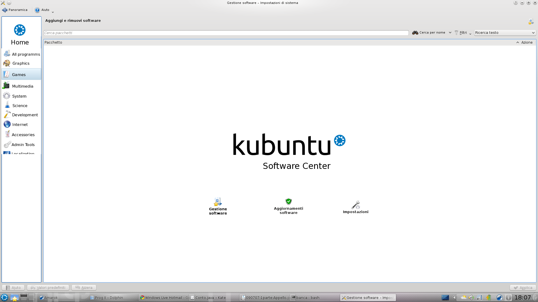This screenshot has height=302, width=538.
Task: Select the Graphics category icon
Action: pos(7,63)
